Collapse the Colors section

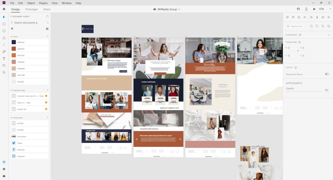point(11,37)
